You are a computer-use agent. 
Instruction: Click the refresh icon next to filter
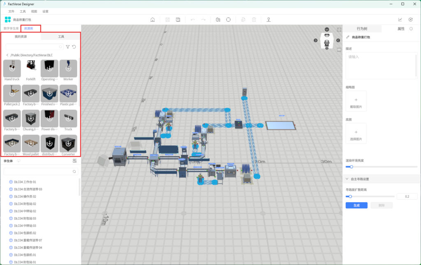click(x=74, y=47)
